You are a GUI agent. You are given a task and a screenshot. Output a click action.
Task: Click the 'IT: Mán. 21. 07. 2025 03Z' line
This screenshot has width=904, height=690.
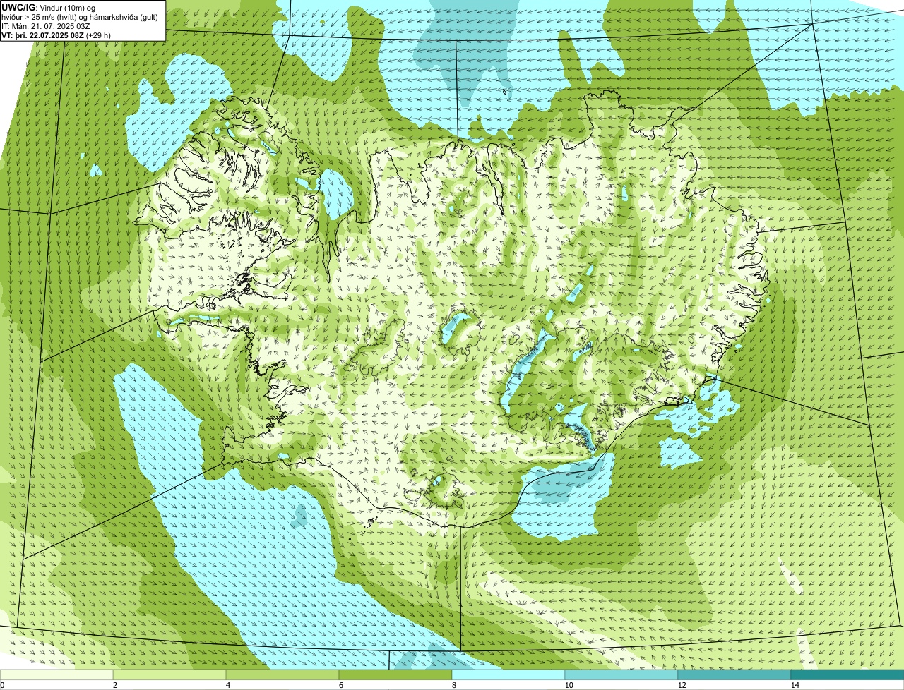pyautogui.click(x=45, y=26)
